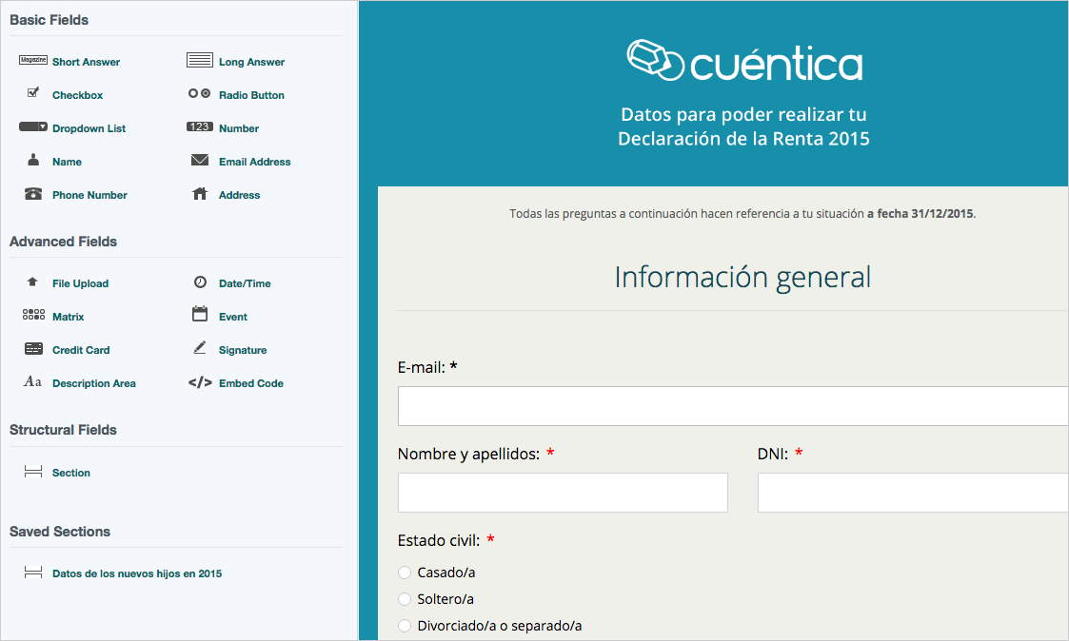Click inside the DNI input field
The height and width of the screenshot is (641, 1069).
pos(912,493)
